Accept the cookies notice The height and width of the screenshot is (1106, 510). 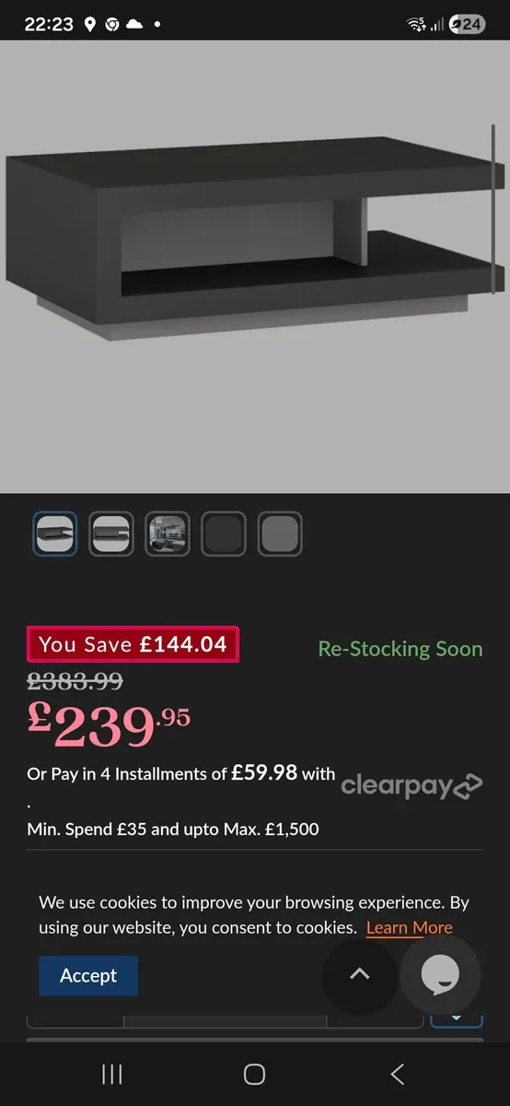point(88,975)
